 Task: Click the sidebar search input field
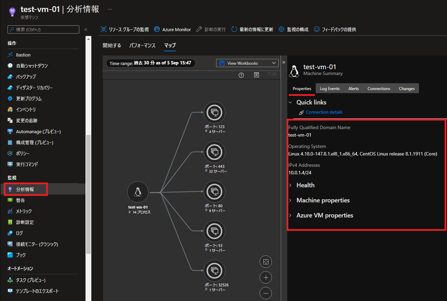pyautogui.click(x=43, y=29)
